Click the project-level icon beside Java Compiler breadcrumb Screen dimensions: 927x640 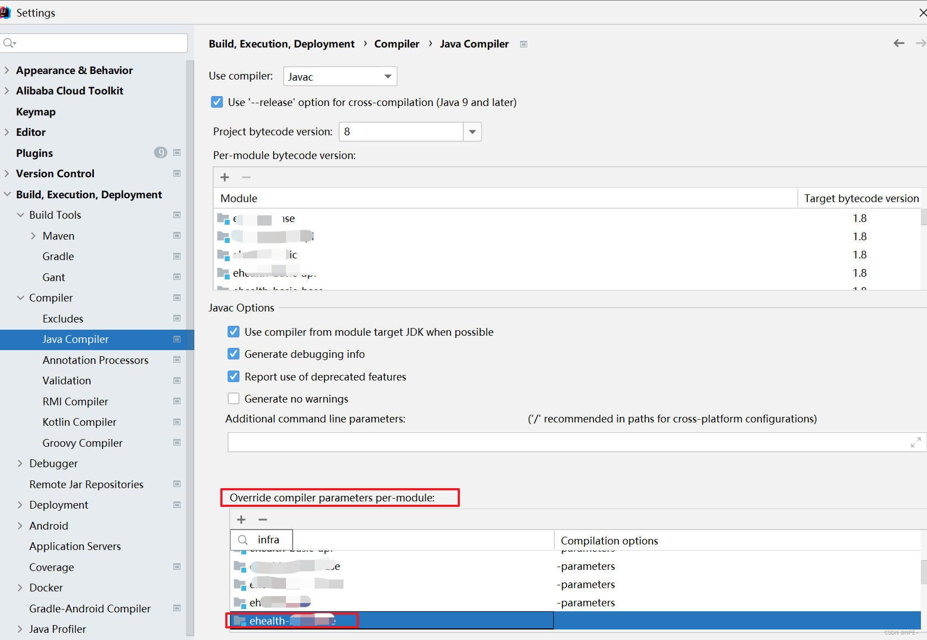pyautogui.click(x=524, y=44)
